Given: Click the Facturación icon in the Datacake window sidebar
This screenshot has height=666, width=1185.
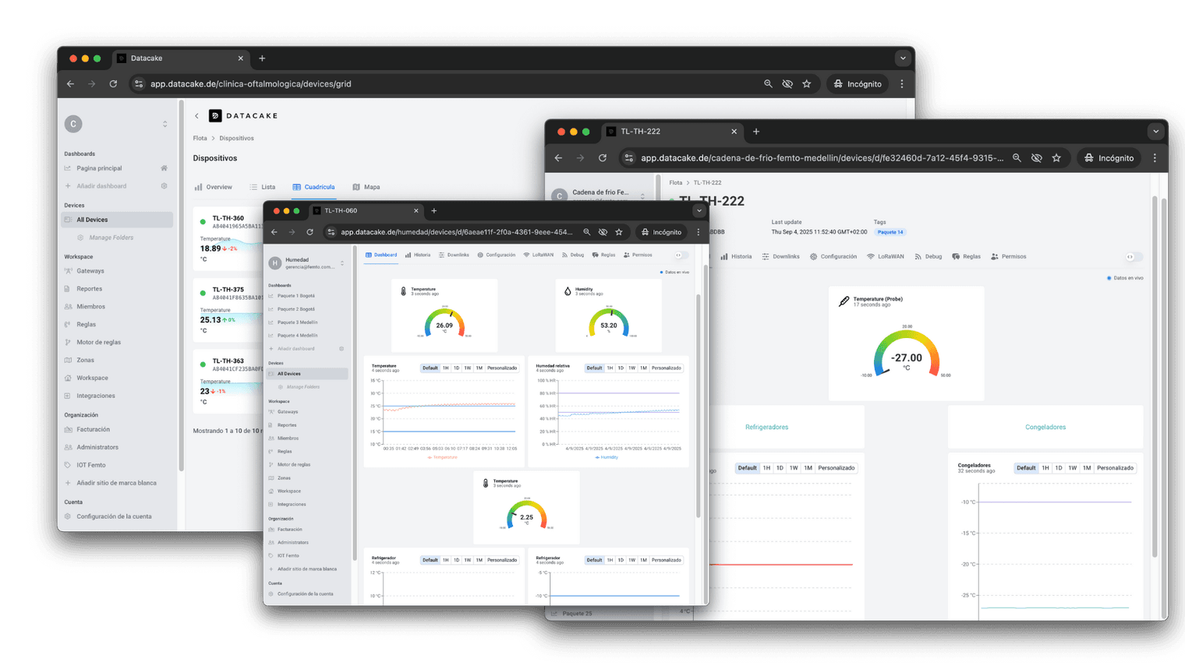Looking at the screenshot, I should click(x=68, y=429).
